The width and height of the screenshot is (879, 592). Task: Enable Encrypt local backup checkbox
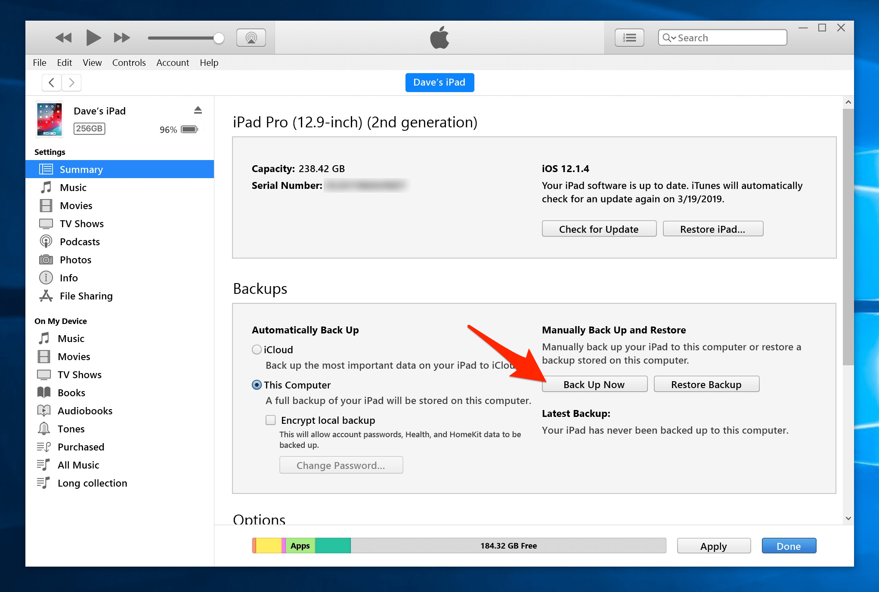tap(271, 420)
